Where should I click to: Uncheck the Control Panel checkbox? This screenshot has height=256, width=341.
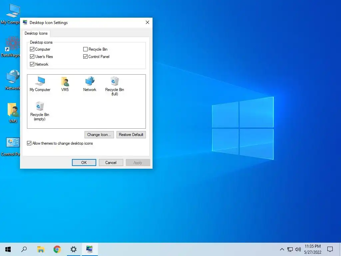pyautogui.click(x=86, y=57)
